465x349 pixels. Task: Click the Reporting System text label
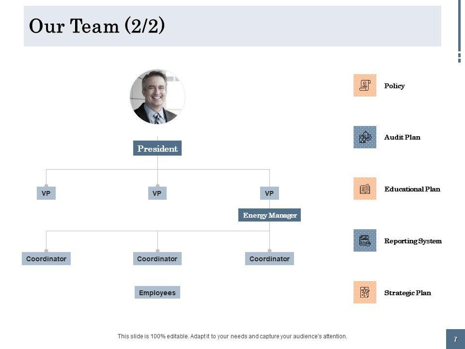tap(413, 241)
